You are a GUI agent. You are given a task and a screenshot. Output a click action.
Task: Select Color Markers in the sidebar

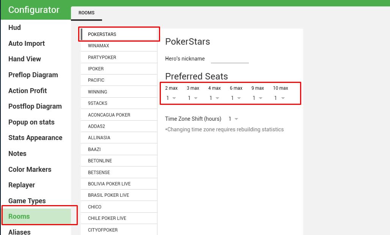coord(30,170)
